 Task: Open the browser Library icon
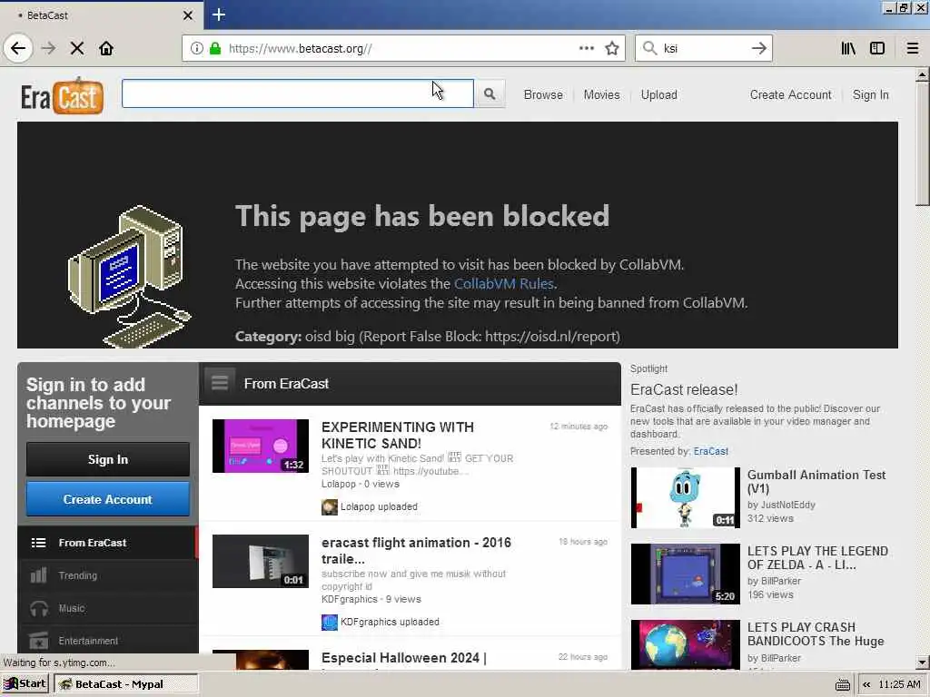[848, 48]
